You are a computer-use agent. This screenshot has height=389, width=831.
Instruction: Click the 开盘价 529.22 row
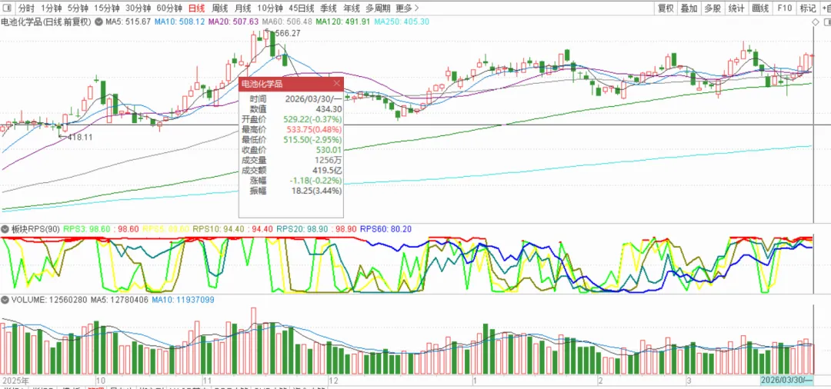(x=291, y=119)
